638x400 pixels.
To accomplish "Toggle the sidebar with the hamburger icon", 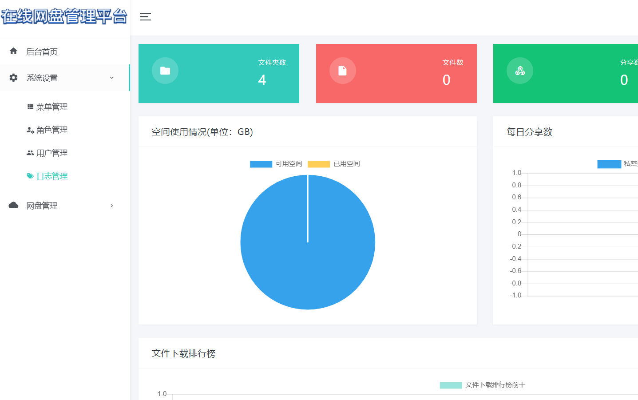I will (x=145, y=17).
